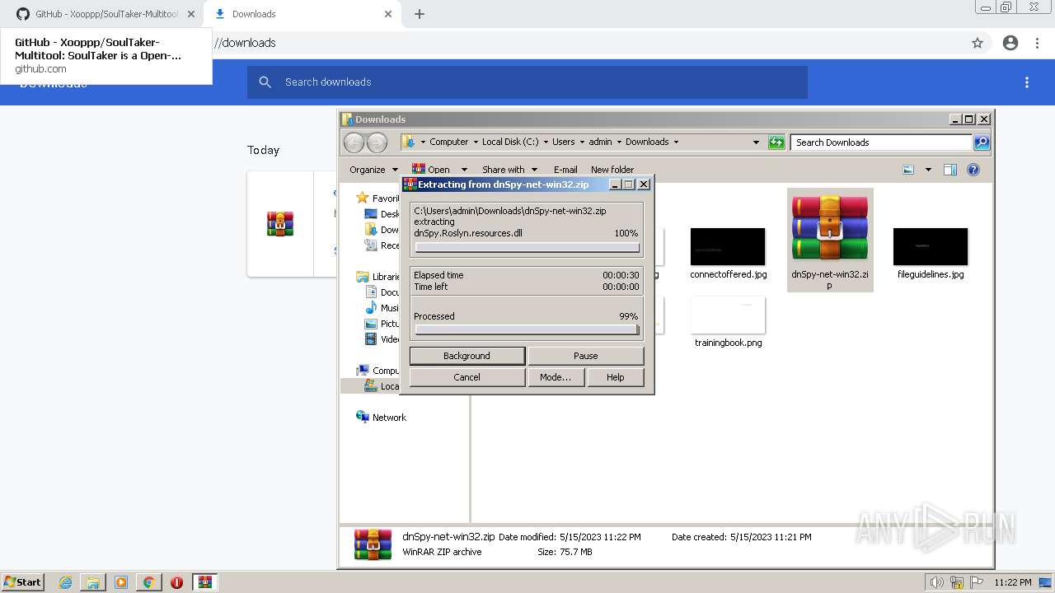This screenshot has height=593, width=1055.
Task: Select fileguidelines.jpg thumbnail
Action: tap(931, 246)
